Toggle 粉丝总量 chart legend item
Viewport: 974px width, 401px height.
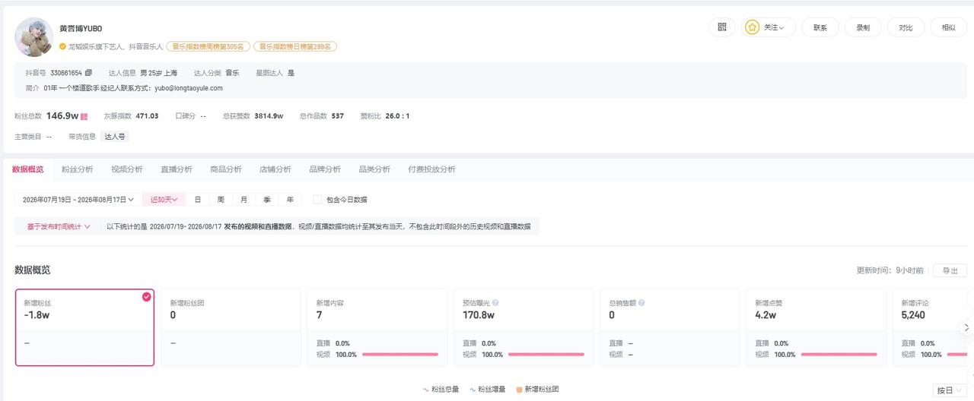point(441,390)
